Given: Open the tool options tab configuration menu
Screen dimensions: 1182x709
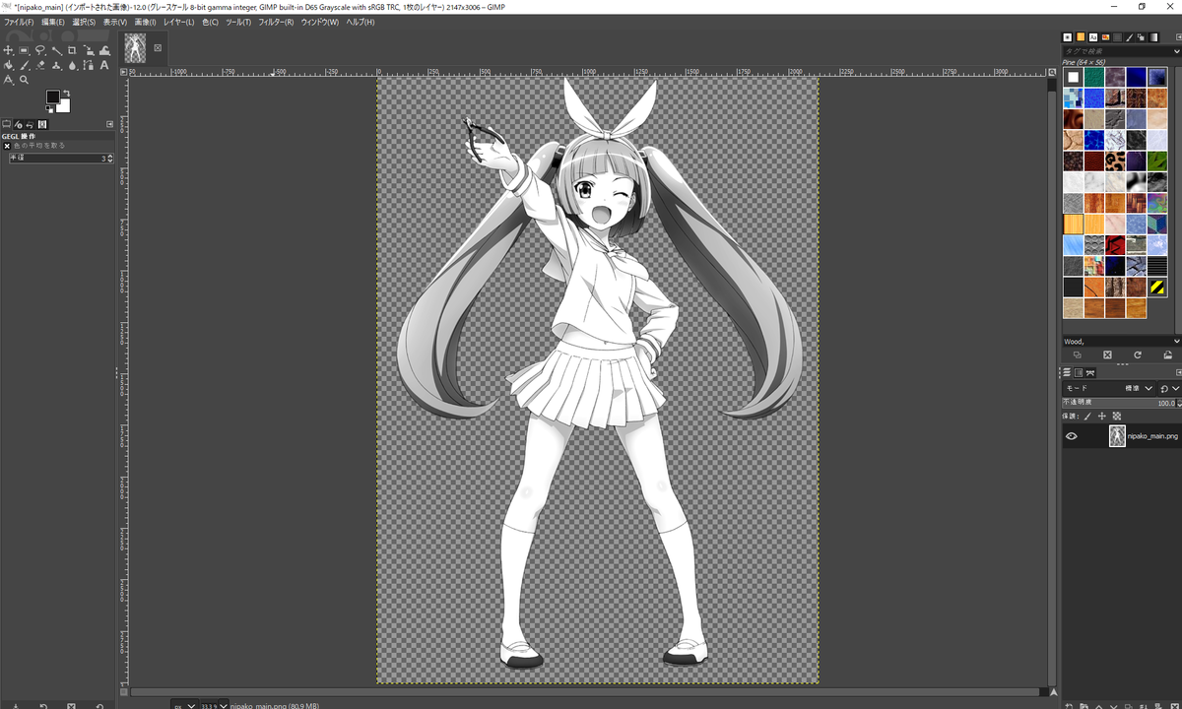Looking at the screenshot, I should (x=109, y=124).
